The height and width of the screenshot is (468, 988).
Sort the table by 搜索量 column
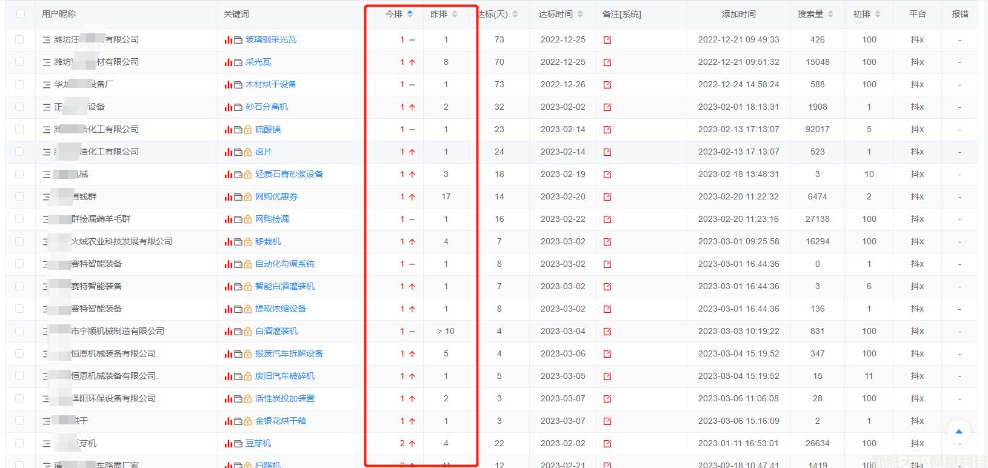coord(815,14)
